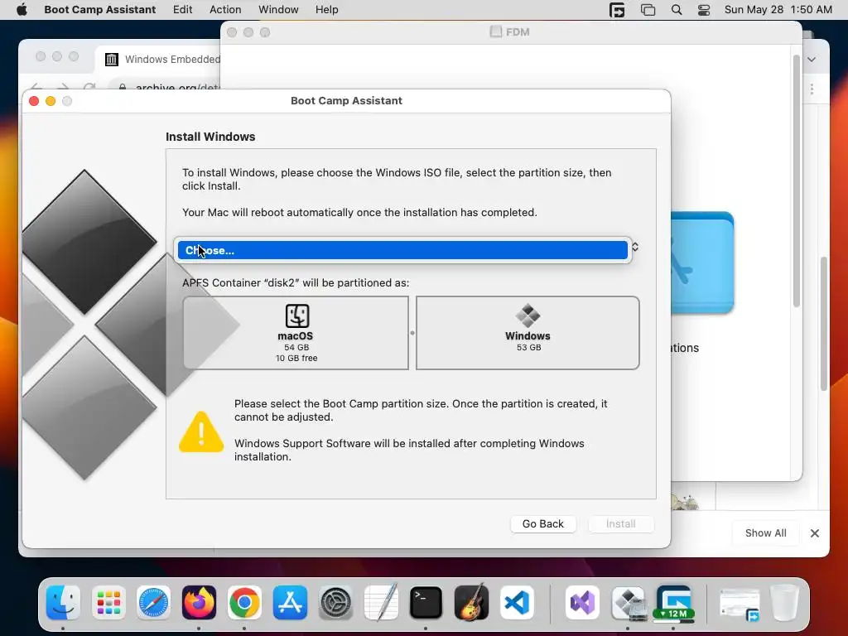Open Terminal from the Dock
Viewport: 848px width, 636px height.
[x=426, y=603]
